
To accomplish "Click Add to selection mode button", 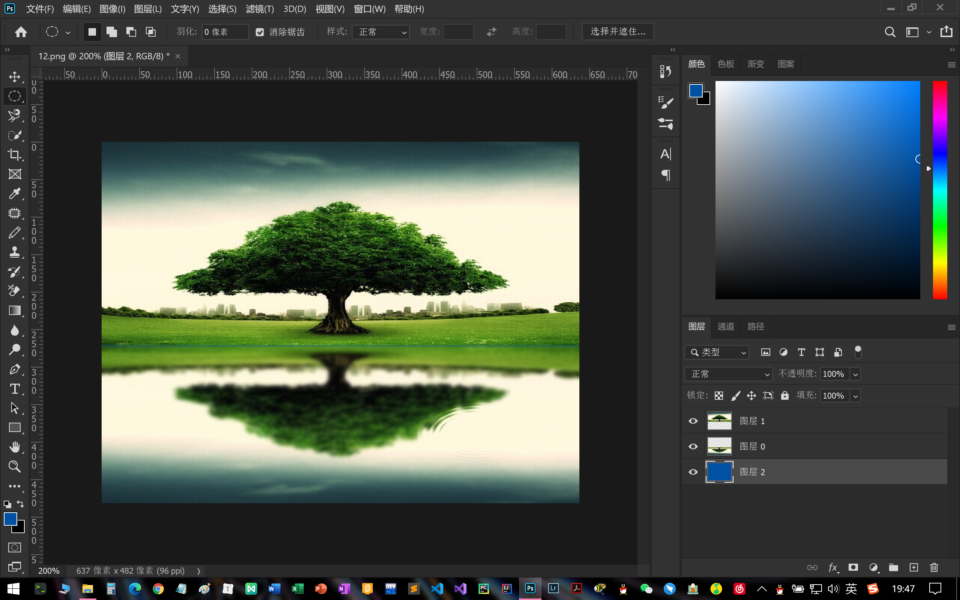I will point(111,32).
